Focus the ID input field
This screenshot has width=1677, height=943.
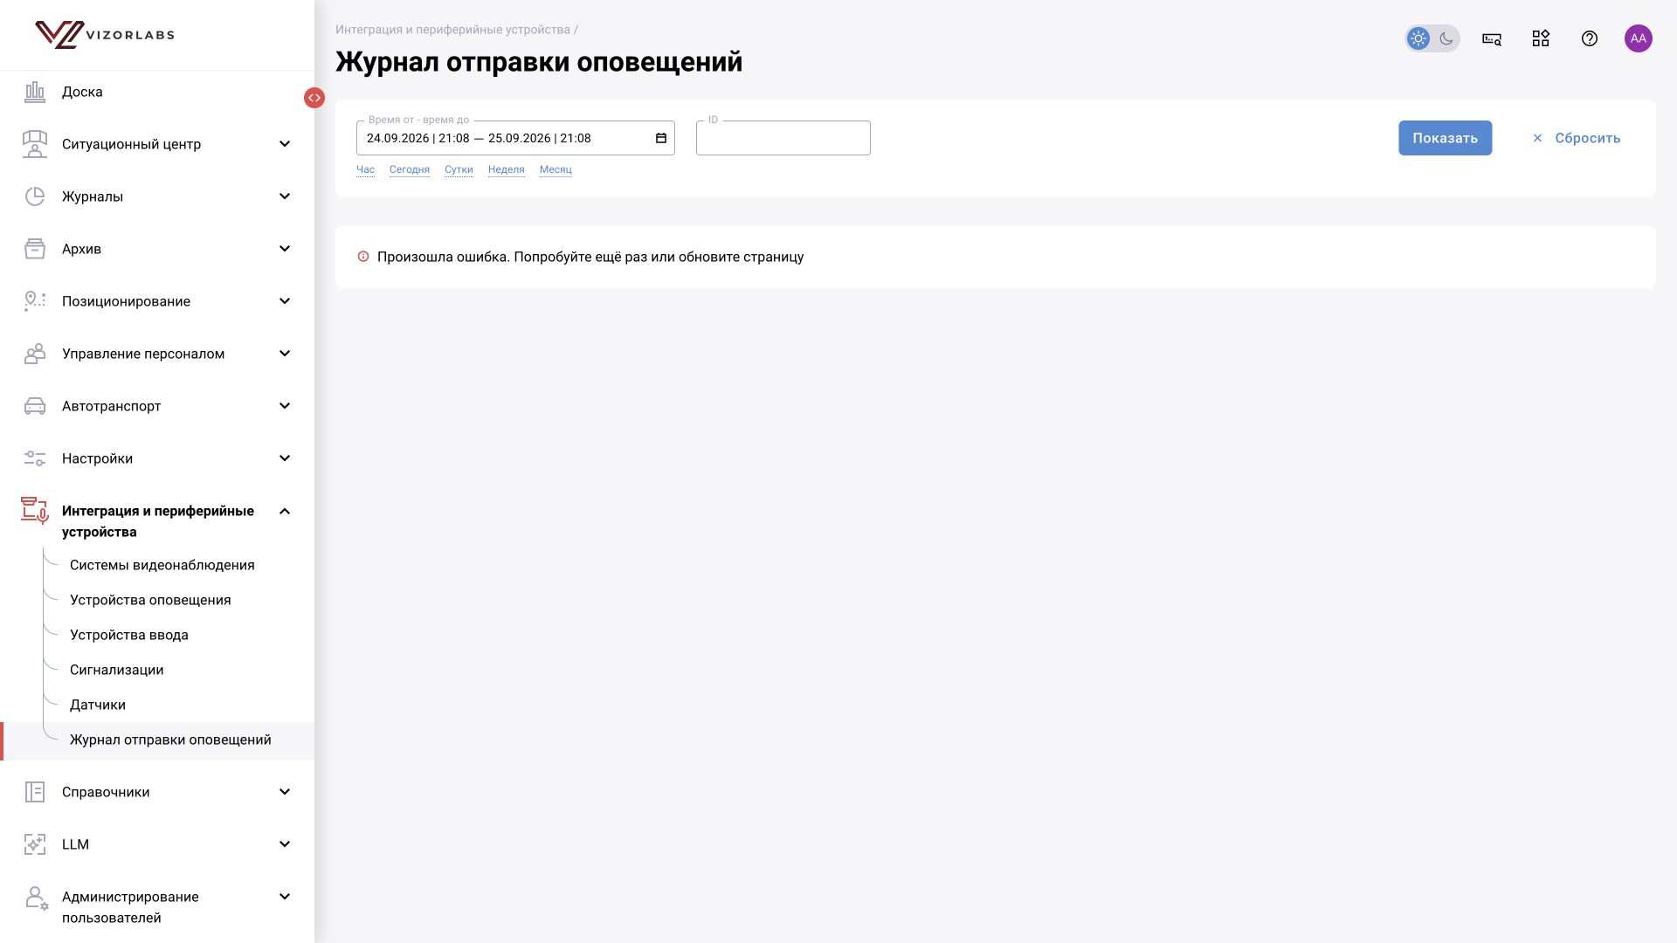(x=783, y=138)
